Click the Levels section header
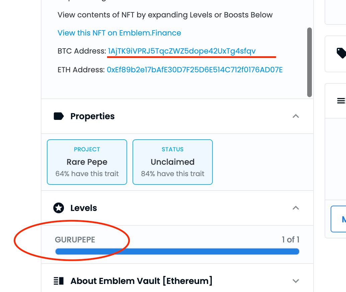This screenshot has width=346, height=292. (x=177, y=208)
